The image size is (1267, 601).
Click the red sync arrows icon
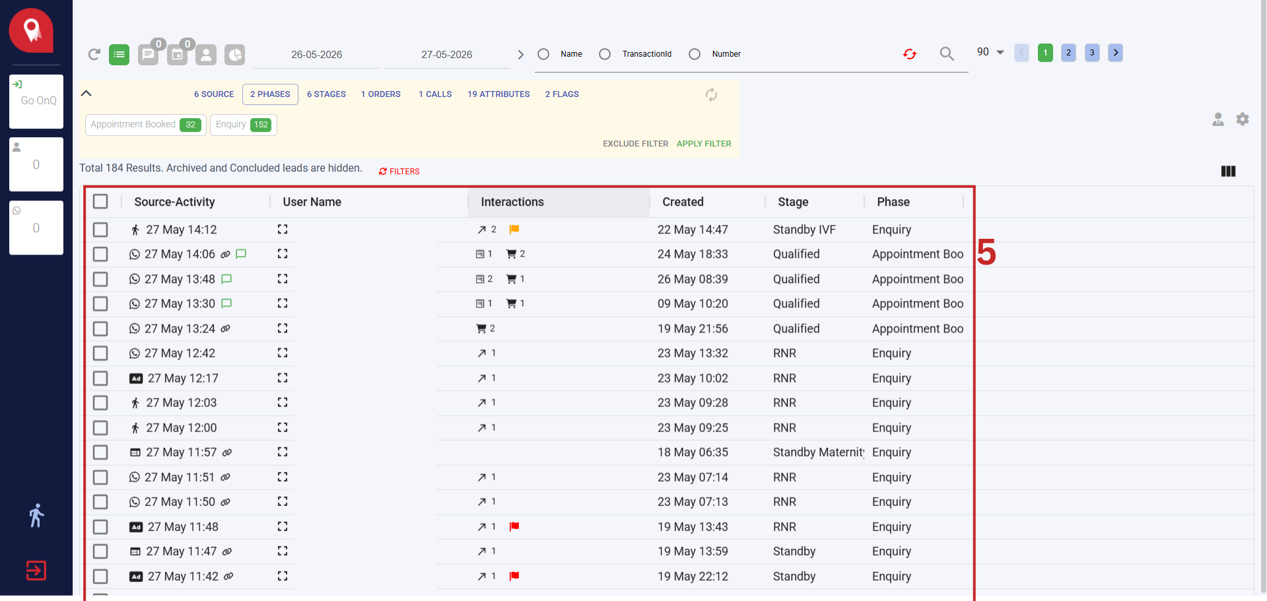910,54
